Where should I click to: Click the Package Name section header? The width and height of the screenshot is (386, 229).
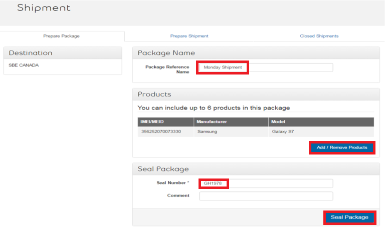click(166, 53)
